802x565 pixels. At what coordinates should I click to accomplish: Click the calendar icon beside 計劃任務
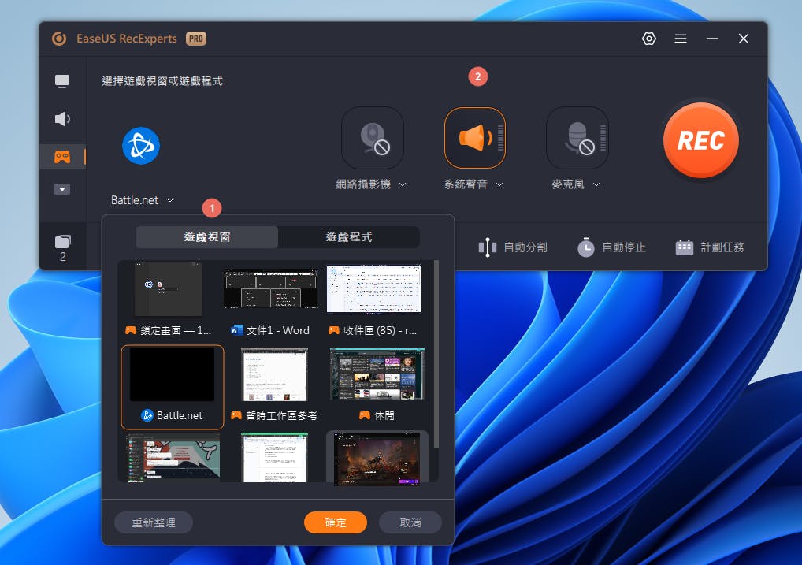pyautogui.click(x=685, y=247)
